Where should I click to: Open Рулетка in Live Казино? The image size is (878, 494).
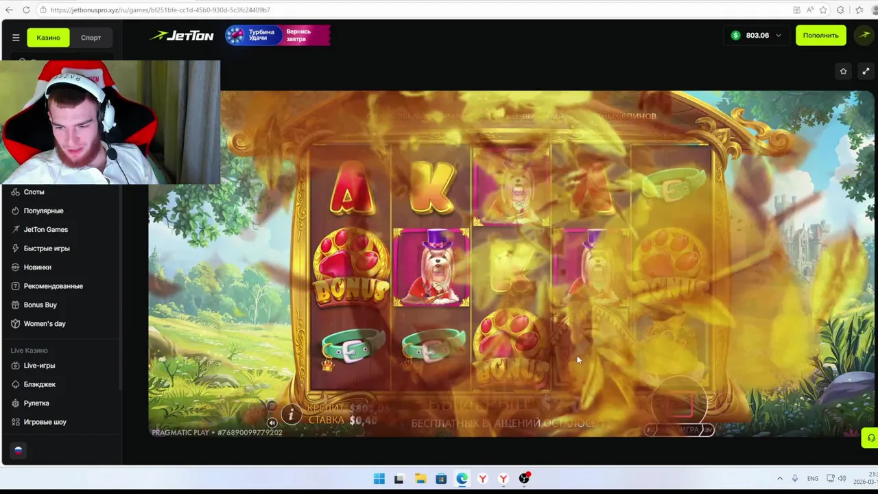tap(36, 403)
